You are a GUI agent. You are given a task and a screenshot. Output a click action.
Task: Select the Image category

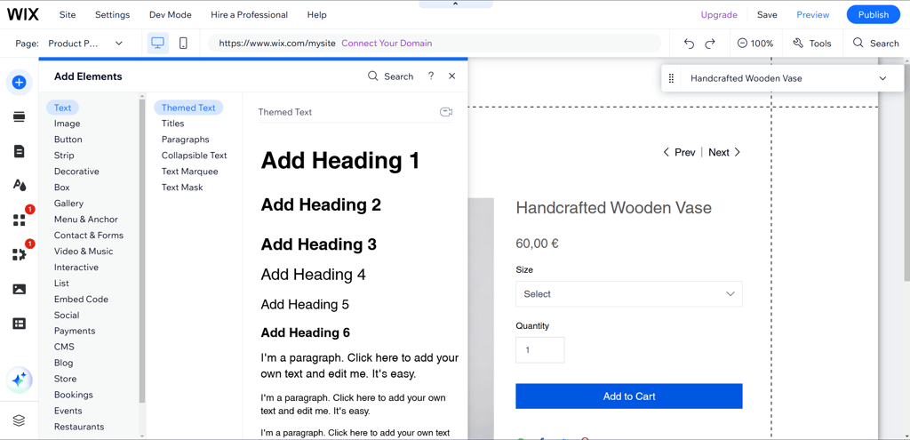pyautogui.click(x=68, y=124)
